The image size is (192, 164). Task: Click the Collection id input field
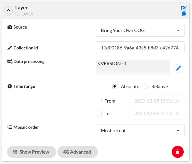pyautogui.click(x=140, y=48)
